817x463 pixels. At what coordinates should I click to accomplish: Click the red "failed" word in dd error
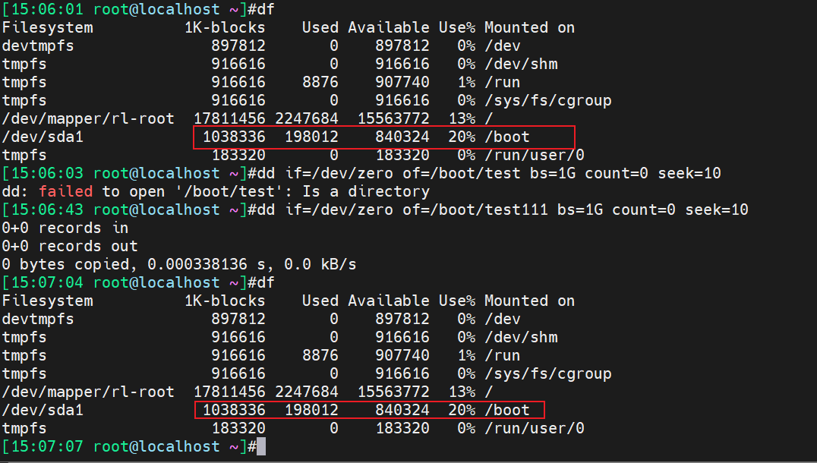pos(66,191)
